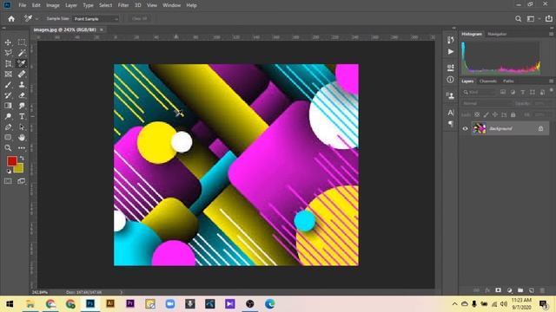
Task: Show hidden icons arrow in system tray
Action: [x=454, y=304]
